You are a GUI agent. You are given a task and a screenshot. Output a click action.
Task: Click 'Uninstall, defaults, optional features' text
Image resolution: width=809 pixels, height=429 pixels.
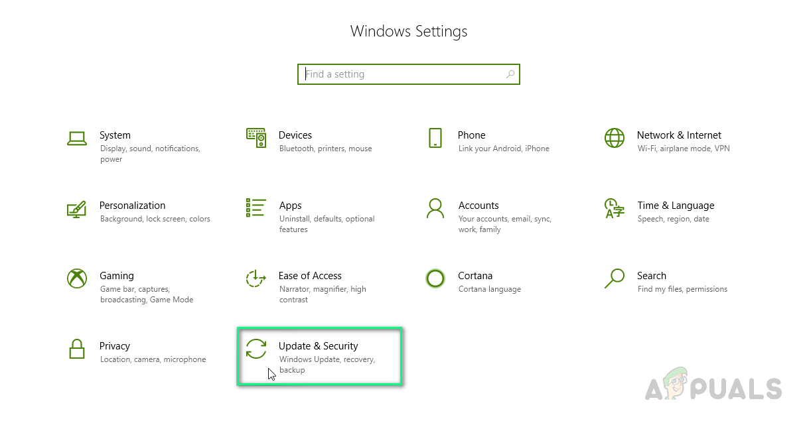pyautogui.click(x=327, y=224)
